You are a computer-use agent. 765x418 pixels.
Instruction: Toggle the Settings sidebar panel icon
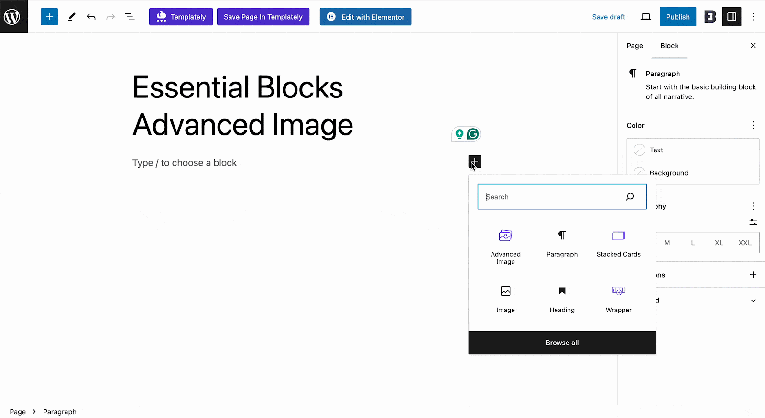tap(732, 17)
